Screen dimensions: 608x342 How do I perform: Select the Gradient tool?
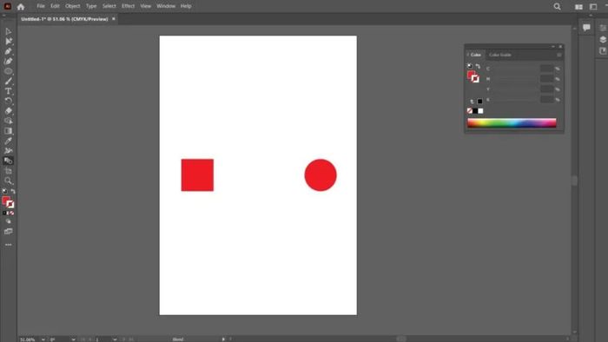[8, 131]
